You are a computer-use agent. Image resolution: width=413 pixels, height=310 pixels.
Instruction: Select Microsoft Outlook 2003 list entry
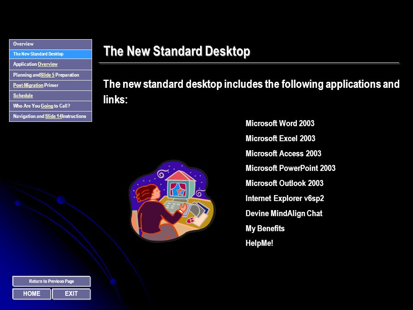coord(284,183)
